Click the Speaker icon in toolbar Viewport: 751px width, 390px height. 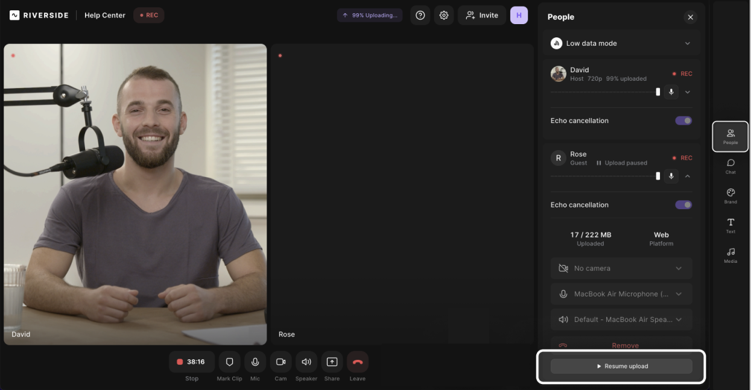(306, 362)
